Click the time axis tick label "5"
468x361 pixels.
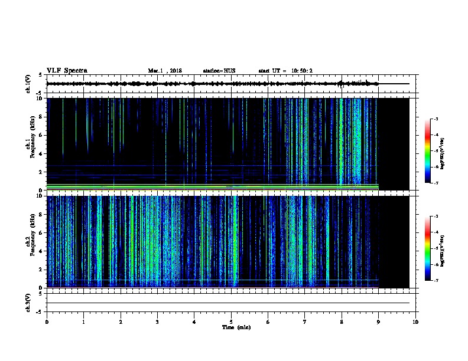coord(231,322)
